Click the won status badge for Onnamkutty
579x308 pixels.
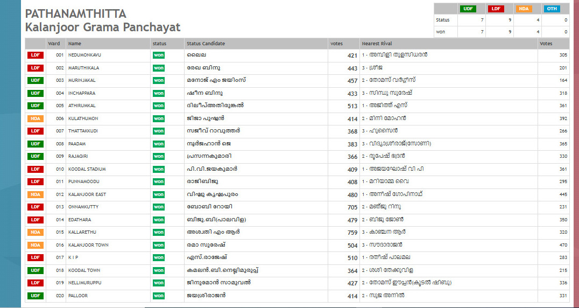158,207
